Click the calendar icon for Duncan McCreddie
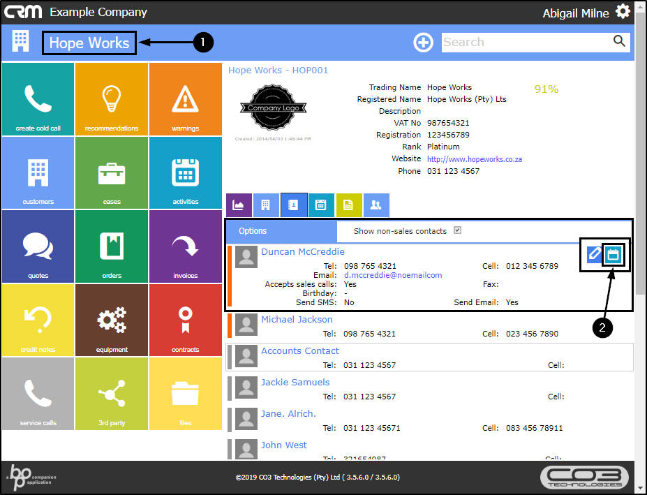 [613, 255]
